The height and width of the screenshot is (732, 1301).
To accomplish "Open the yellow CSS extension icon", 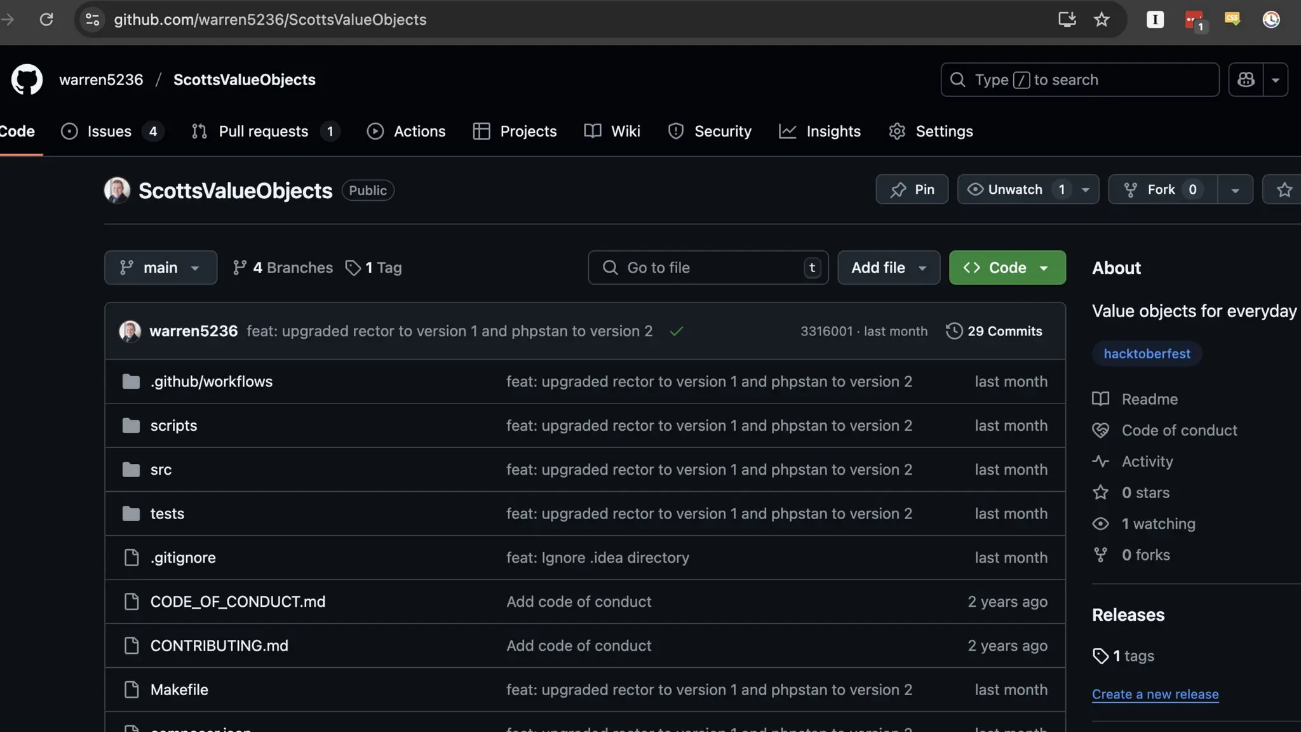I will pyautogui.click(x=1232, y=19).
